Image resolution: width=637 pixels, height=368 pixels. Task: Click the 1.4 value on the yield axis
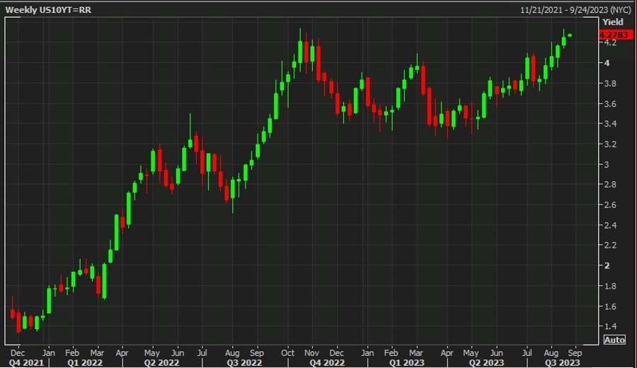pos(610,326)
